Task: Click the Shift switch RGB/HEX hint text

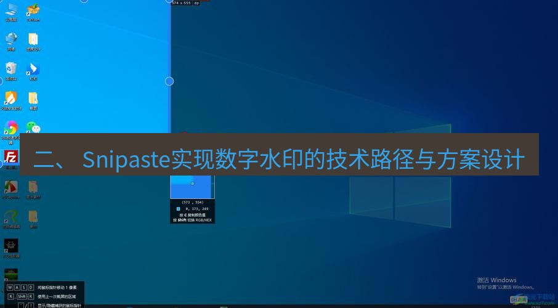Action: tap(192, 220)
